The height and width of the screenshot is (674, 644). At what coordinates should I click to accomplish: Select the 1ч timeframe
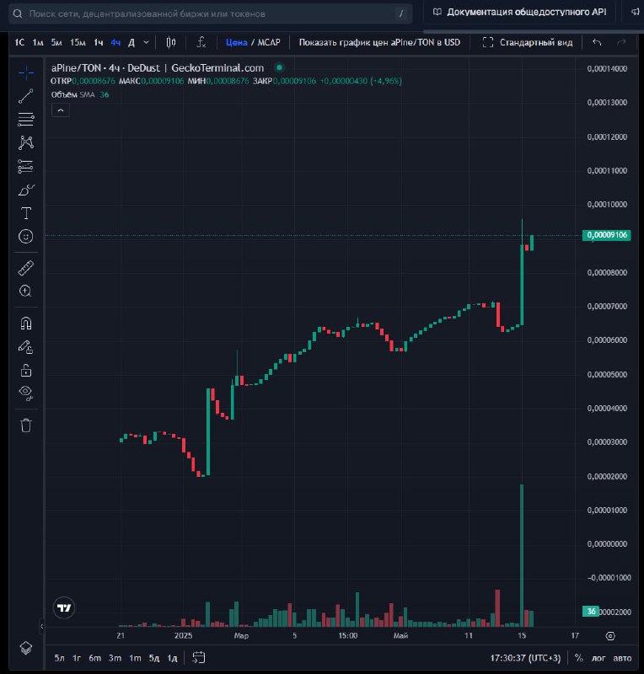(99, 42)
